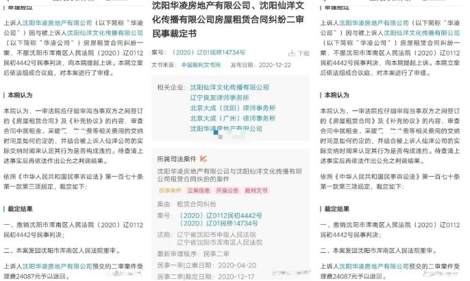Open （2020）辽0112民初4442号 case number link
Screen dimensions: 470x281
pyautogui.click(x=220, y=216)
